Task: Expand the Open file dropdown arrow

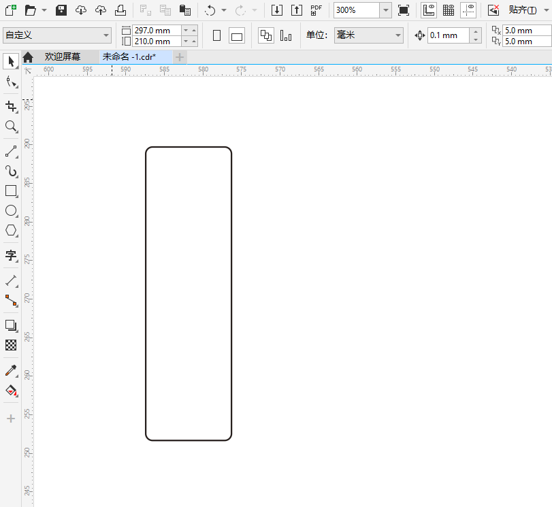Action: coord(44,10)
